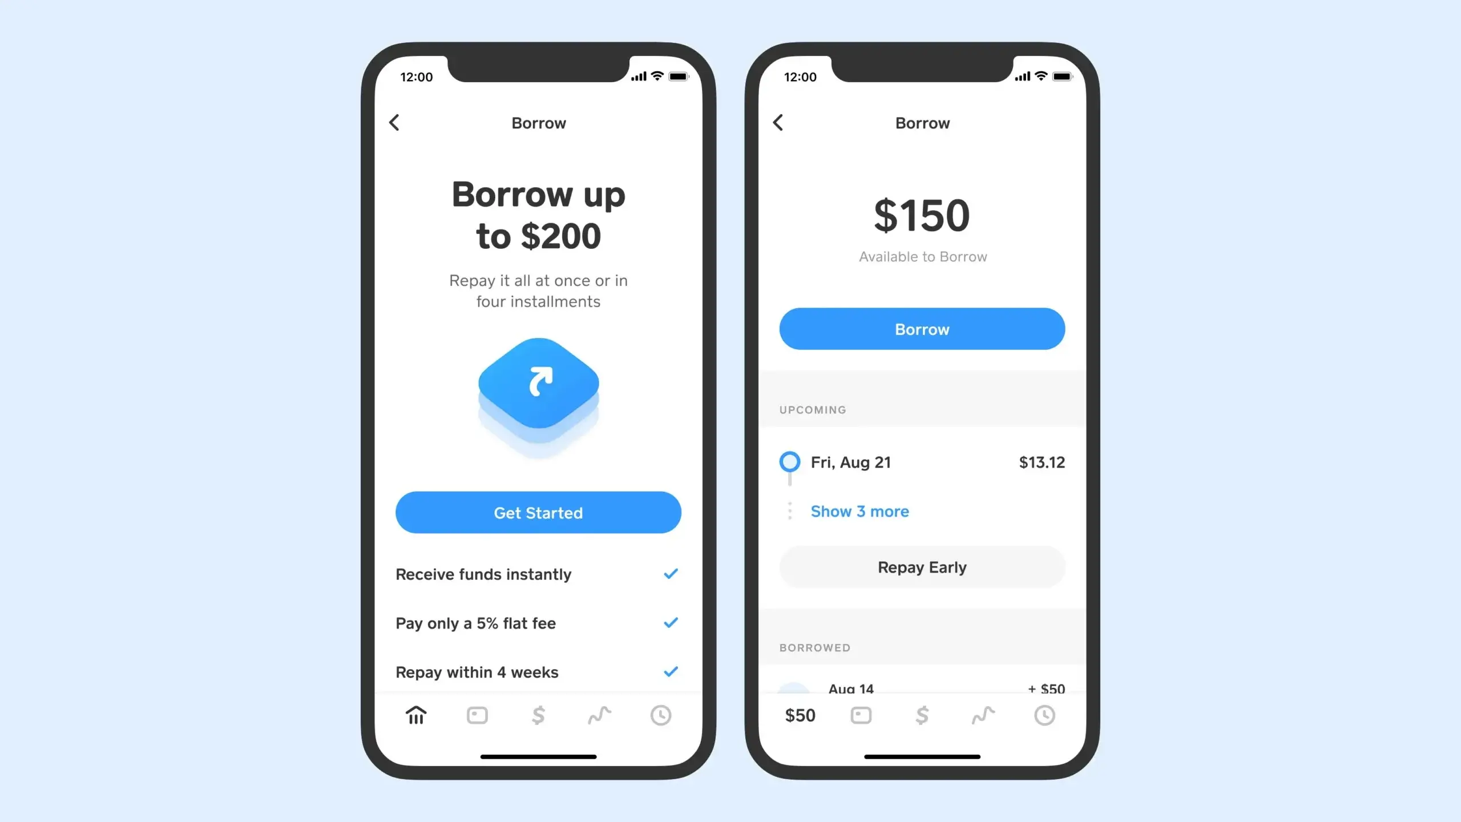Click the Get Started button
1461x822 pixels.
coord(538,512)
